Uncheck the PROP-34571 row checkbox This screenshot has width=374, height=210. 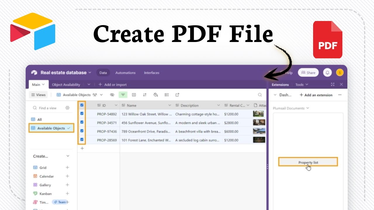(x=82, y=123)
